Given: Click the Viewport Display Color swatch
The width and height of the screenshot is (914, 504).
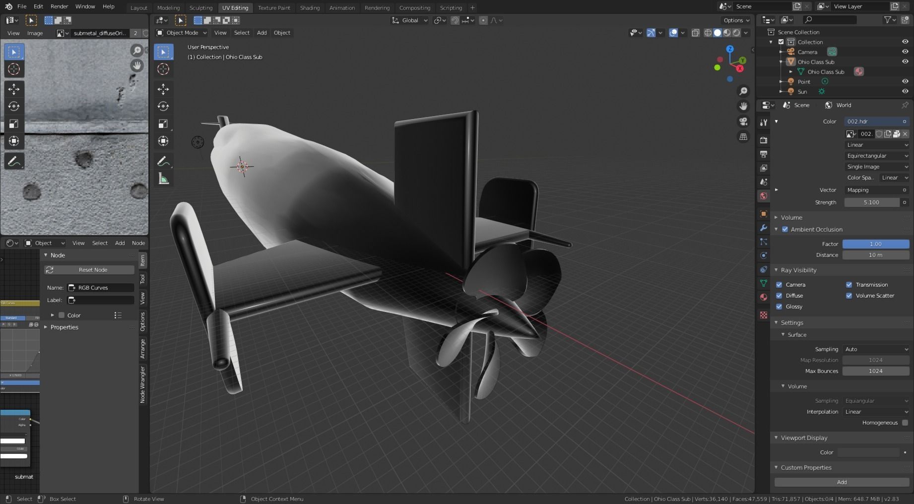Looking at the screenshot, I should (868, 452).
